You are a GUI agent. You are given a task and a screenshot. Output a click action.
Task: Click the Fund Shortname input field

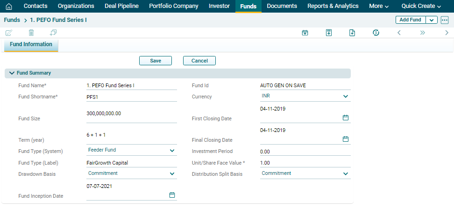[x=131, y=97]
